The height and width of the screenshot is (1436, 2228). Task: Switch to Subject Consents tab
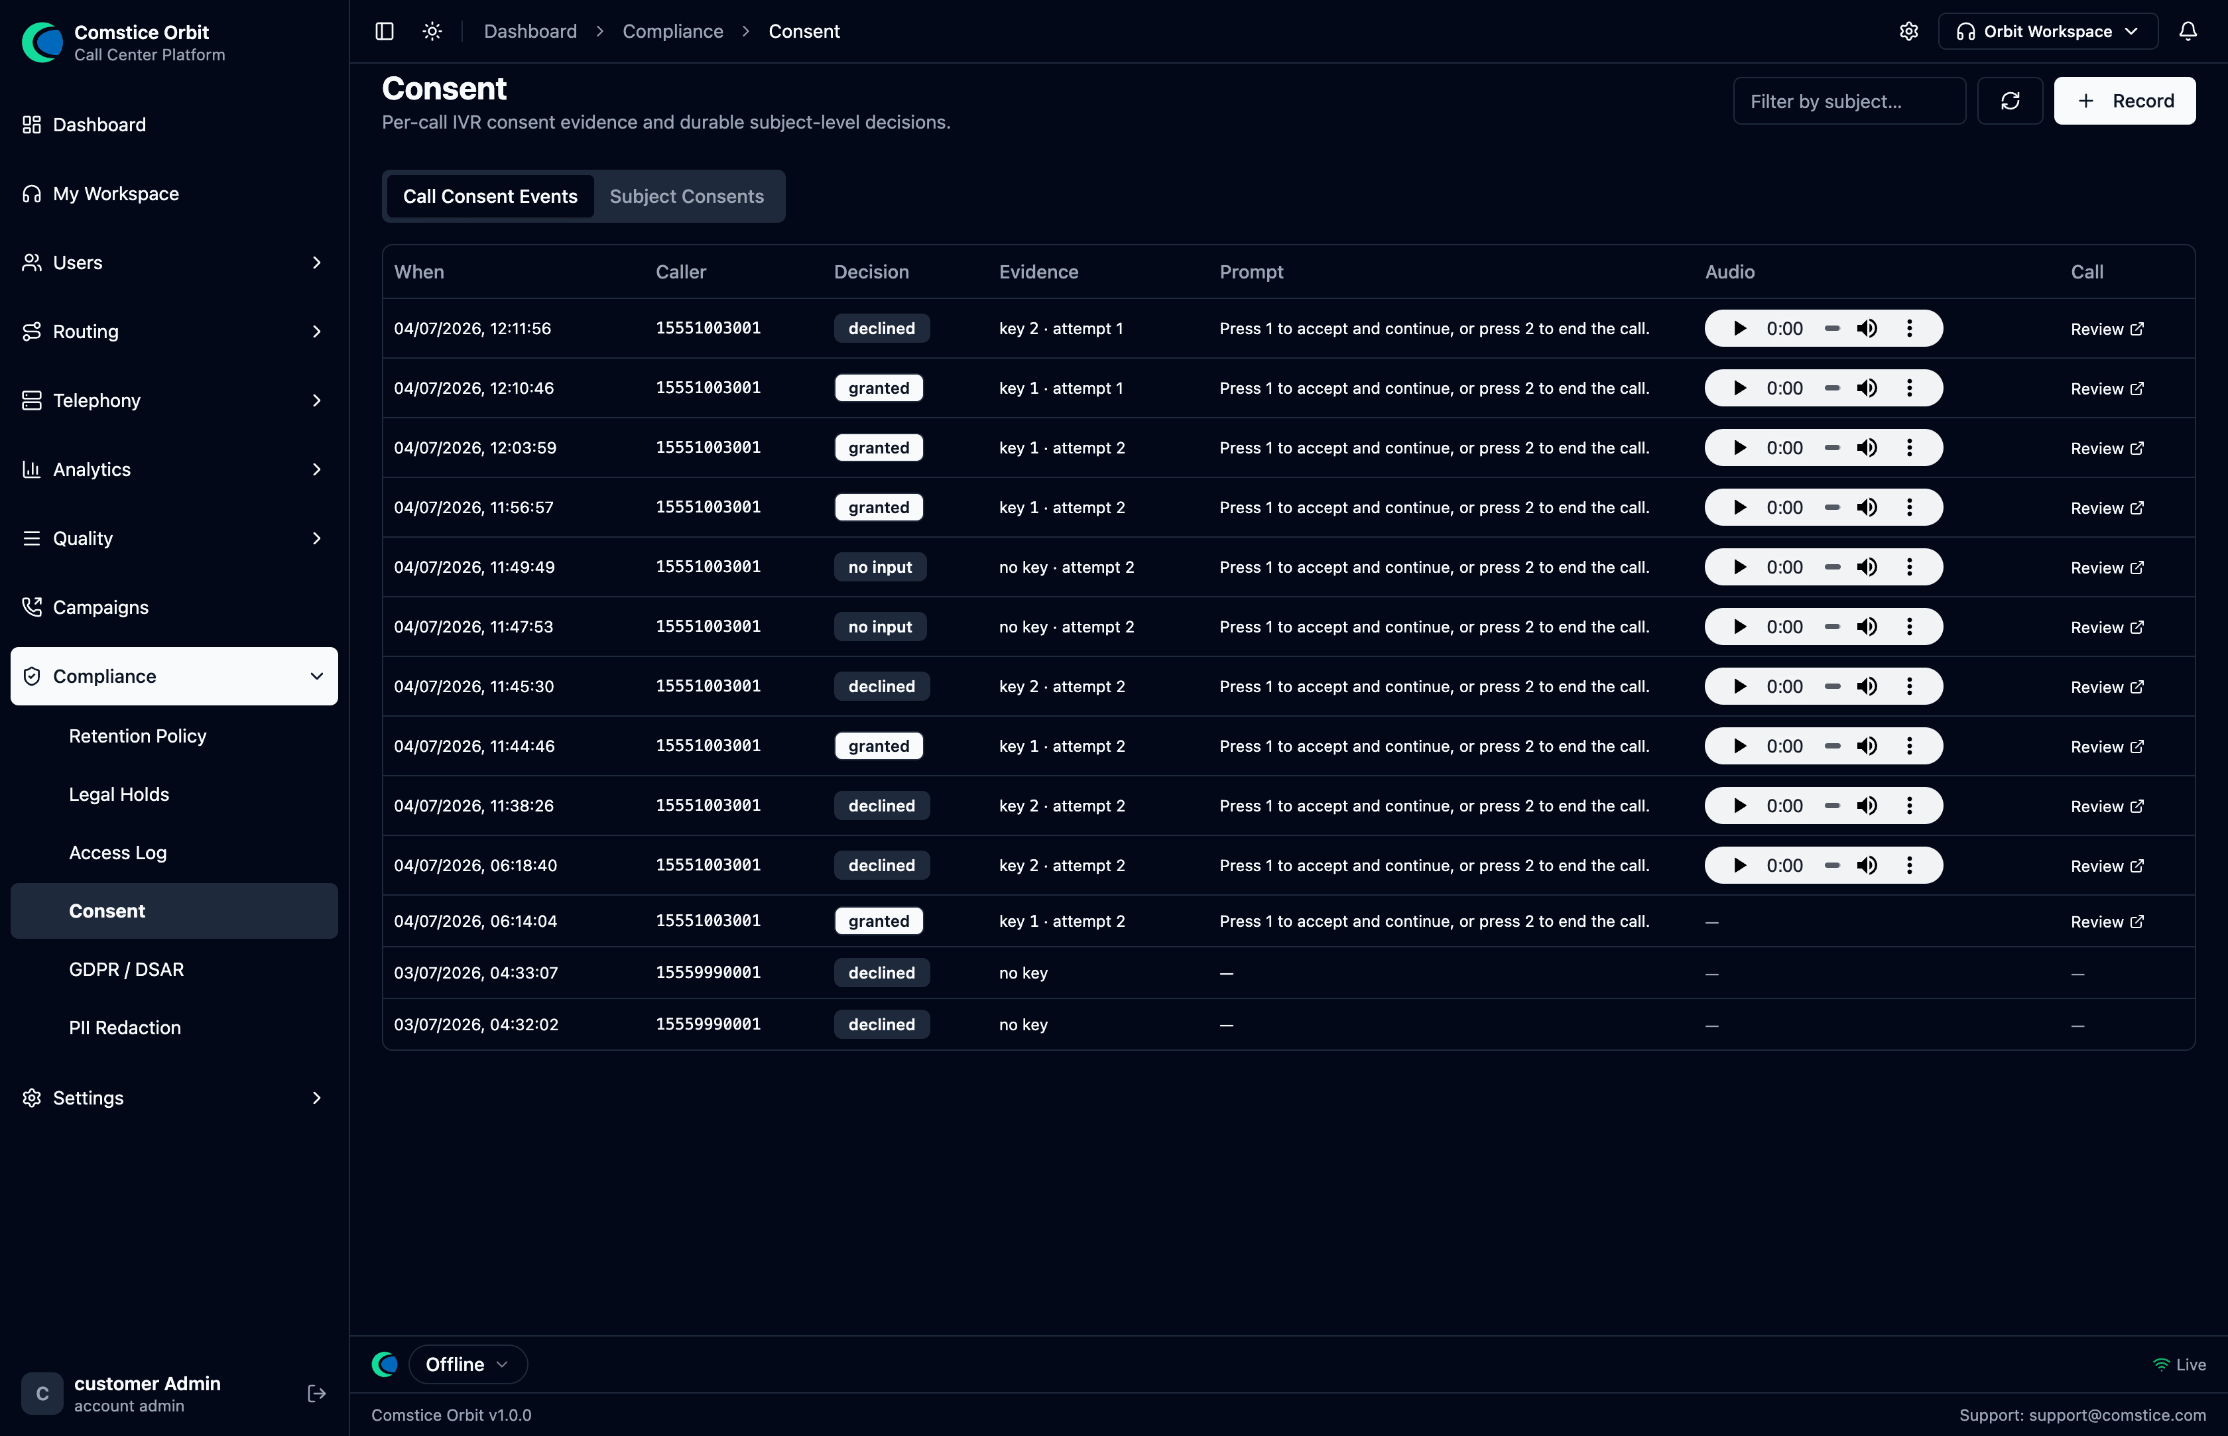pos(686,196)
